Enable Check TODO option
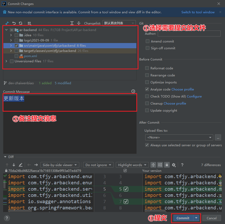This screenshot has width=225, height=224. [x=147, y=96]
